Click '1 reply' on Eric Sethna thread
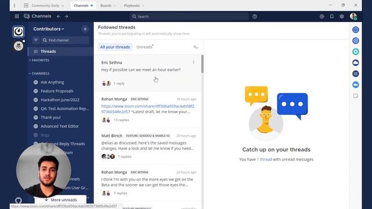 point(119,84)
